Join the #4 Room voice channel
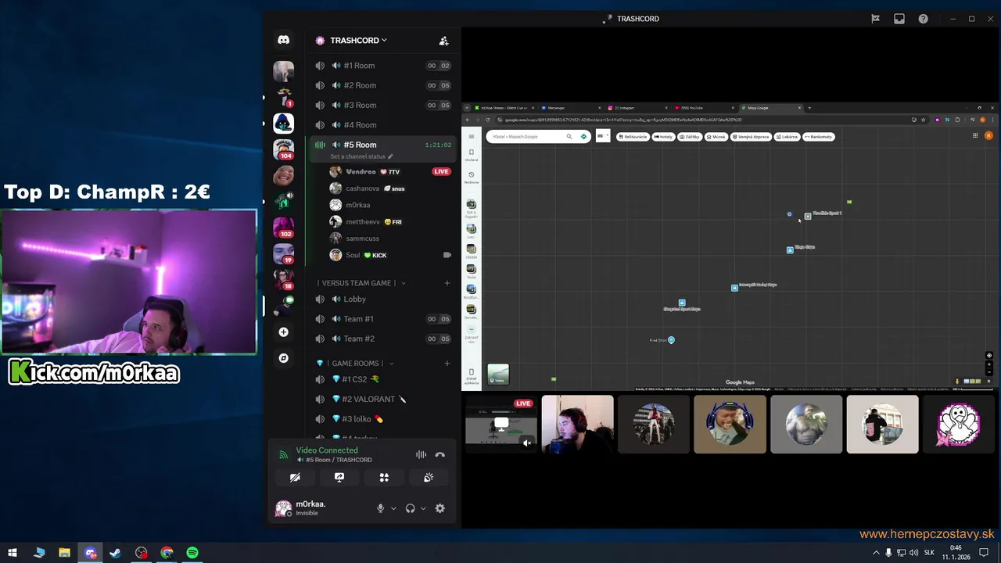This screenshot has height=563, width=1001. pyautogui.click(x=382, y=125)
